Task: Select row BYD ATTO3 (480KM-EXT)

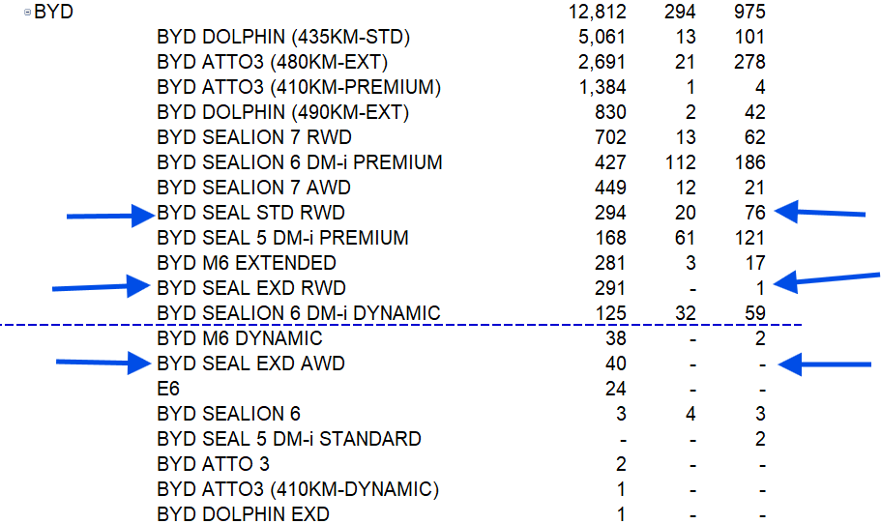Action: click(x=273, y=62)
